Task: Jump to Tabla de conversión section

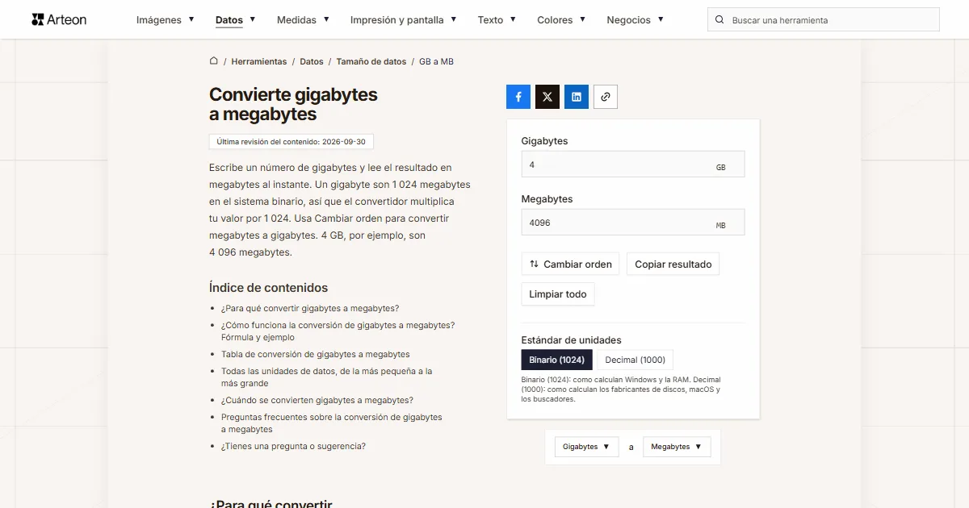Action: coord(316,354)
